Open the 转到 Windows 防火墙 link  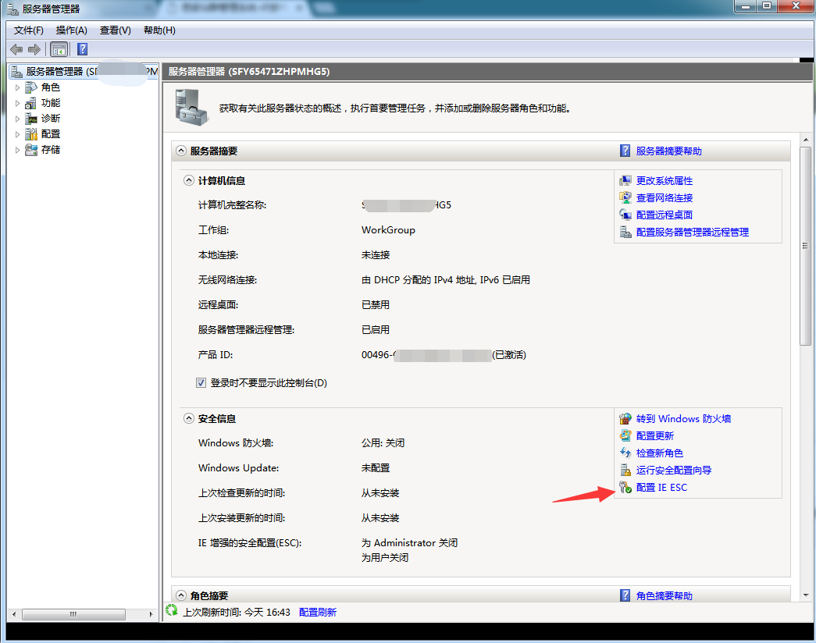(683, 419)
